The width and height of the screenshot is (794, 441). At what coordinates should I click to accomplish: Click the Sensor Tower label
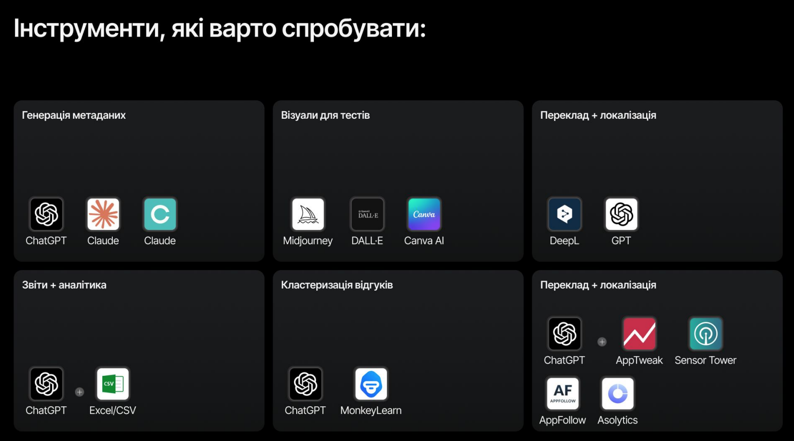(x=706, y=360)
